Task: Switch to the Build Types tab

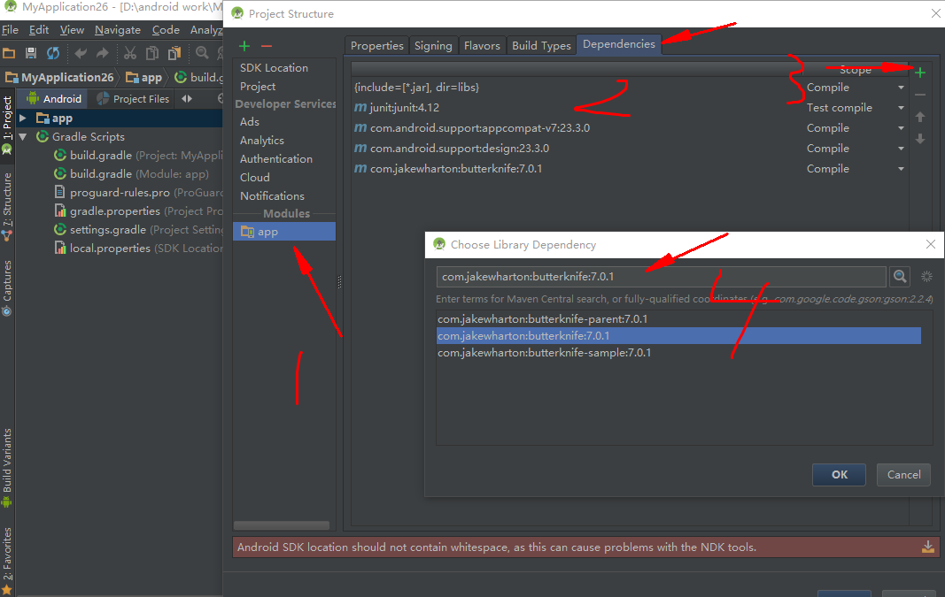Action: pos(541,46)
